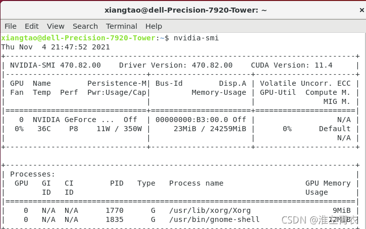This screenshot has height=229, width=366.
Task: Click the 36C temperature value
Action: (x=44, y=129)
